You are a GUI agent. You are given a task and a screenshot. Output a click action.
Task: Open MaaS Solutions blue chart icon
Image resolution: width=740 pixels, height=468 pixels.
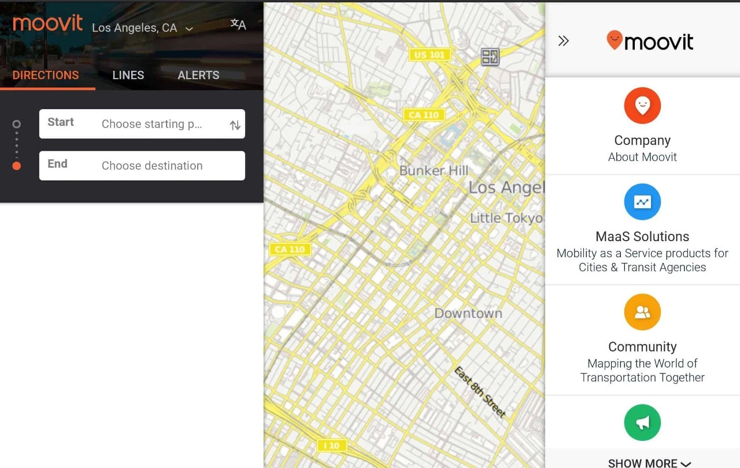(642, 202)
